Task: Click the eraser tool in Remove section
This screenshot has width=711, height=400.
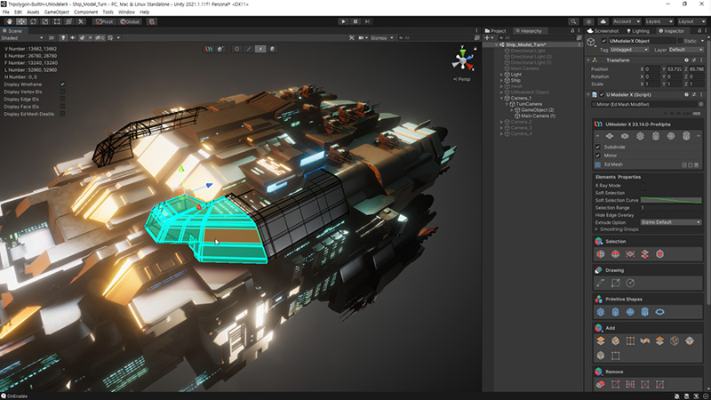Action: 601,385
